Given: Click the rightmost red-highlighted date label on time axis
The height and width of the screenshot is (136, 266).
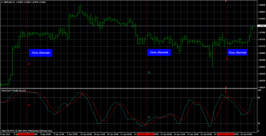Looking at the screenshot, I should point(226,134).
